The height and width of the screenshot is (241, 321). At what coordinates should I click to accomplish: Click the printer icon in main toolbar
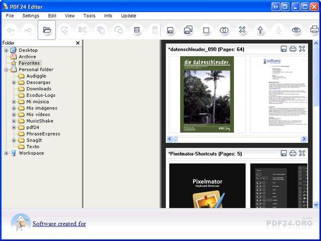pos(314,30)
